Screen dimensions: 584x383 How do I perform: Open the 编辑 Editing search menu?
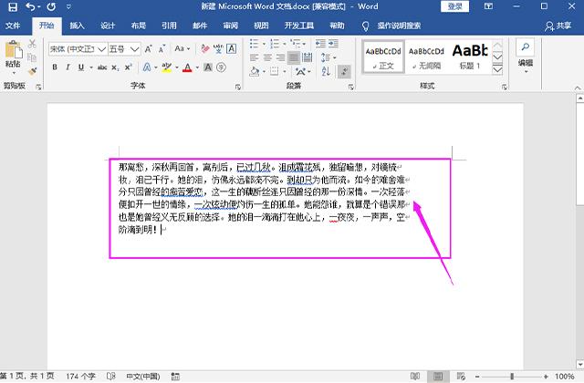pyautogui.click(x=526, y=55)
